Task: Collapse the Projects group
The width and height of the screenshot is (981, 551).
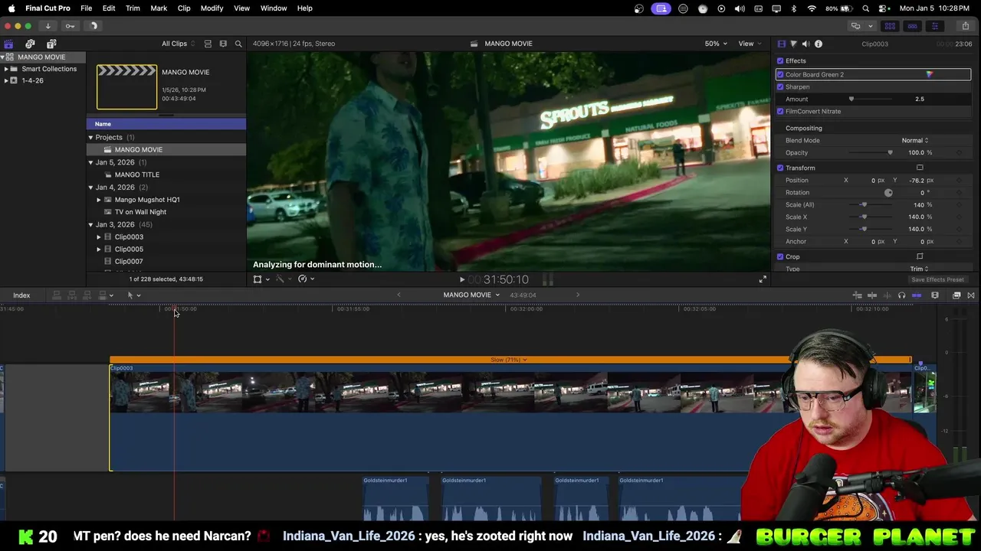Action: coord(90,138)
